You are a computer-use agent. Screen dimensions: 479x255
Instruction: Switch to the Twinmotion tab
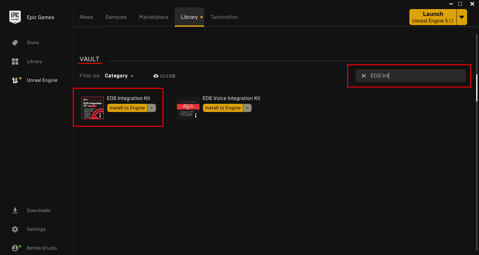click(x=224, y=17)
